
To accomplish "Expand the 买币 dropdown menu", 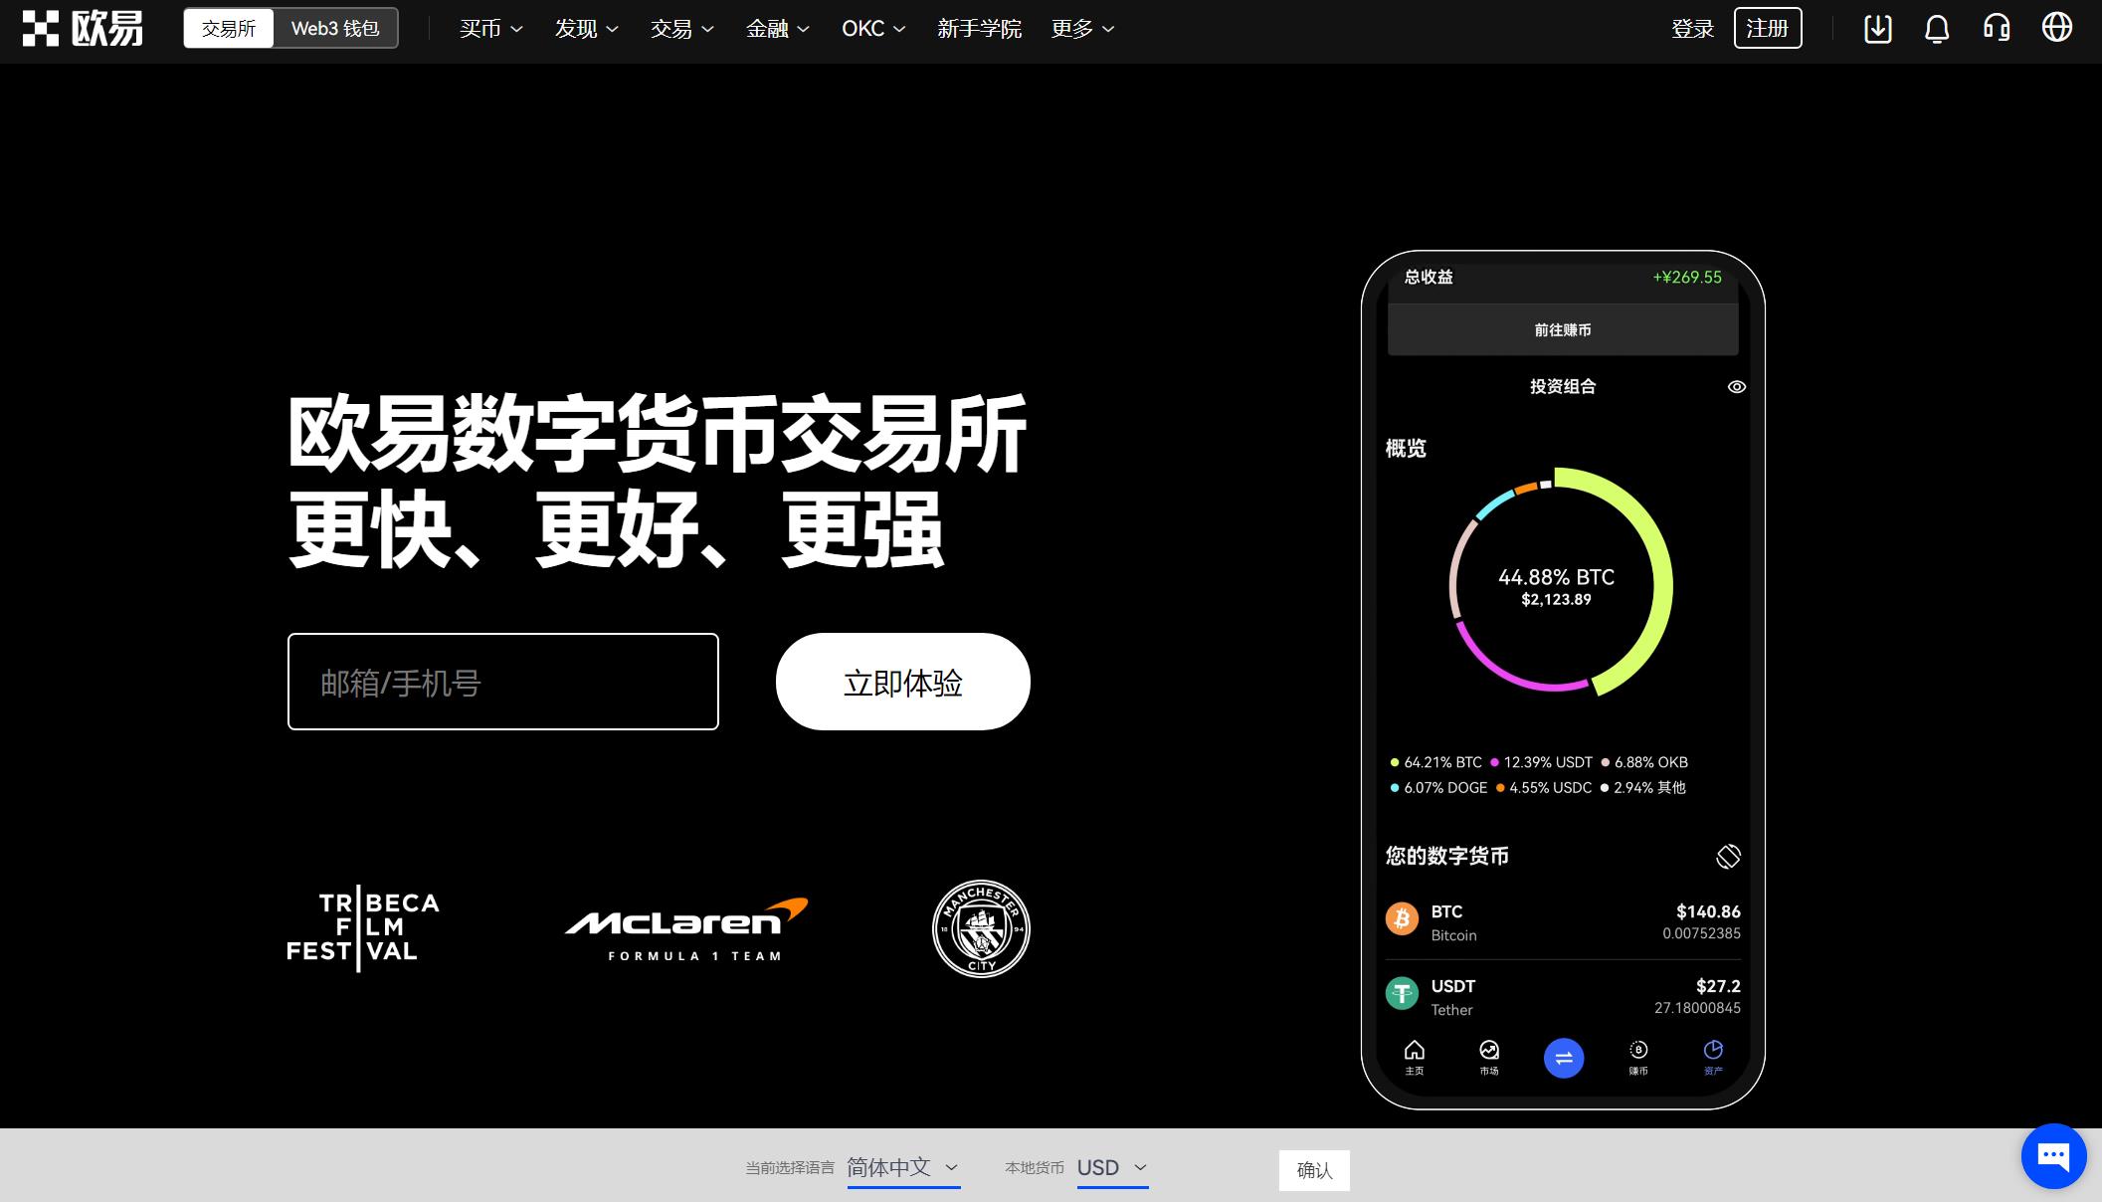I will 486,28.
